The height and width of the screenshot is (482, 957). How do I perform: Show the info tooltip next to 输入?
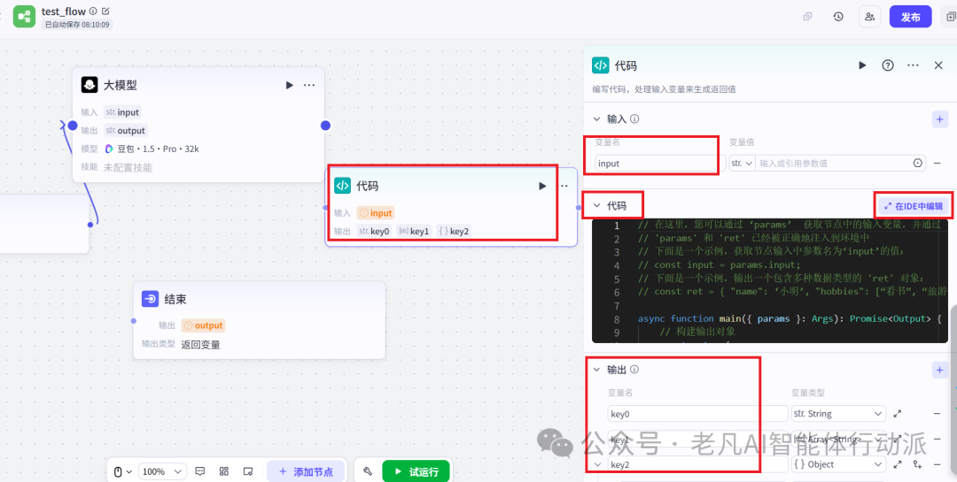click(634, 119)
